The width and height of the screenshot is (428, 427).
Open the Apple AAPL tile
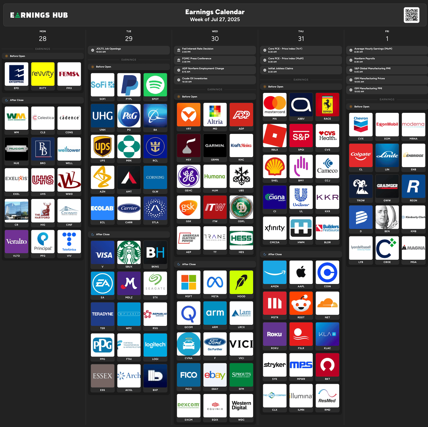click(x=301, y=274)
